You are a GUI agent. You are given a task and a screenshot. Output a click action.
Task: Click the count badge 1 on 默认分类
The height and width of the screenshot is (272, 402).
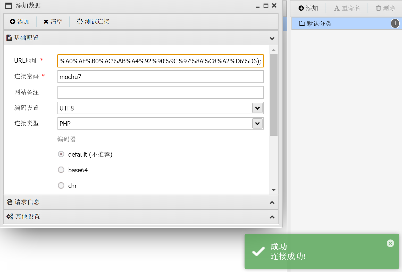click(395, 23)
